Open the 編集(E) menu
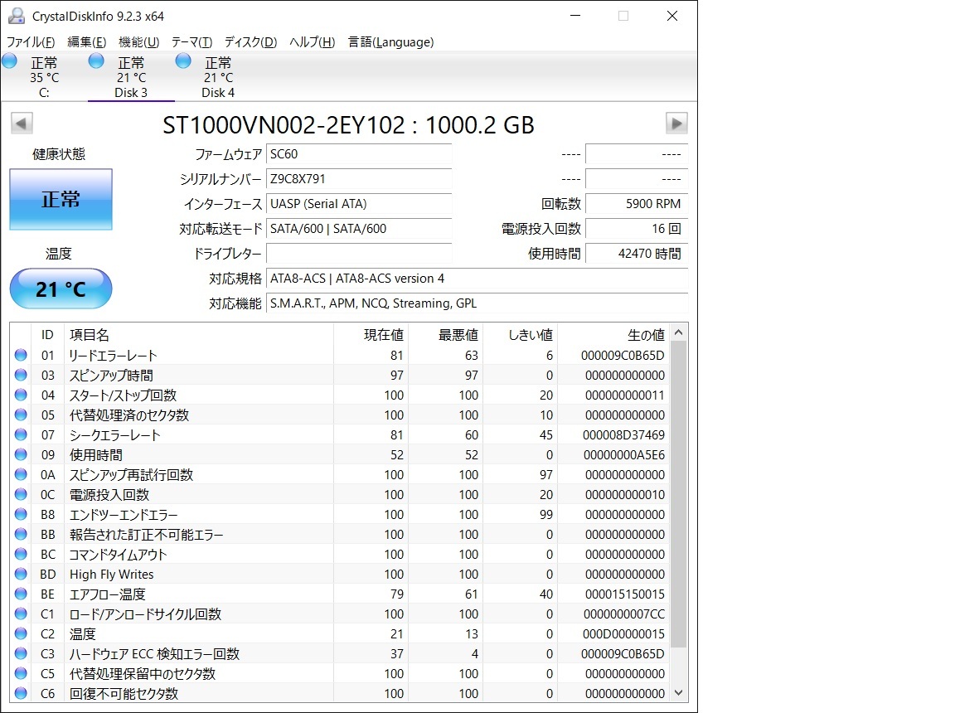Screen dimensions: 955x713 coord(86,42)
